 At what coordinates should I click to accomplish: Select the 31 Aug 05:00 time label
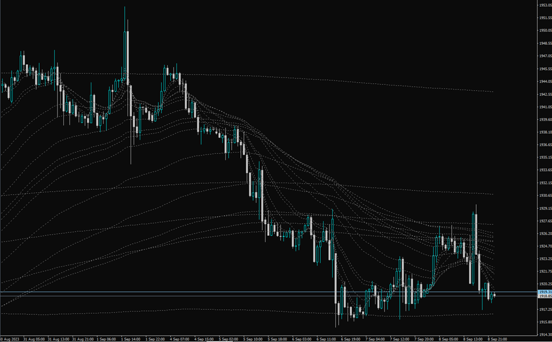point(34,339)
